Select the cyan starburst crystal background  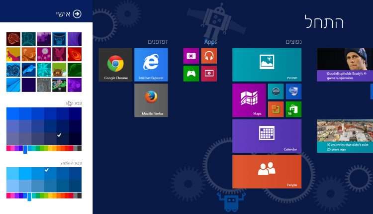44,70
